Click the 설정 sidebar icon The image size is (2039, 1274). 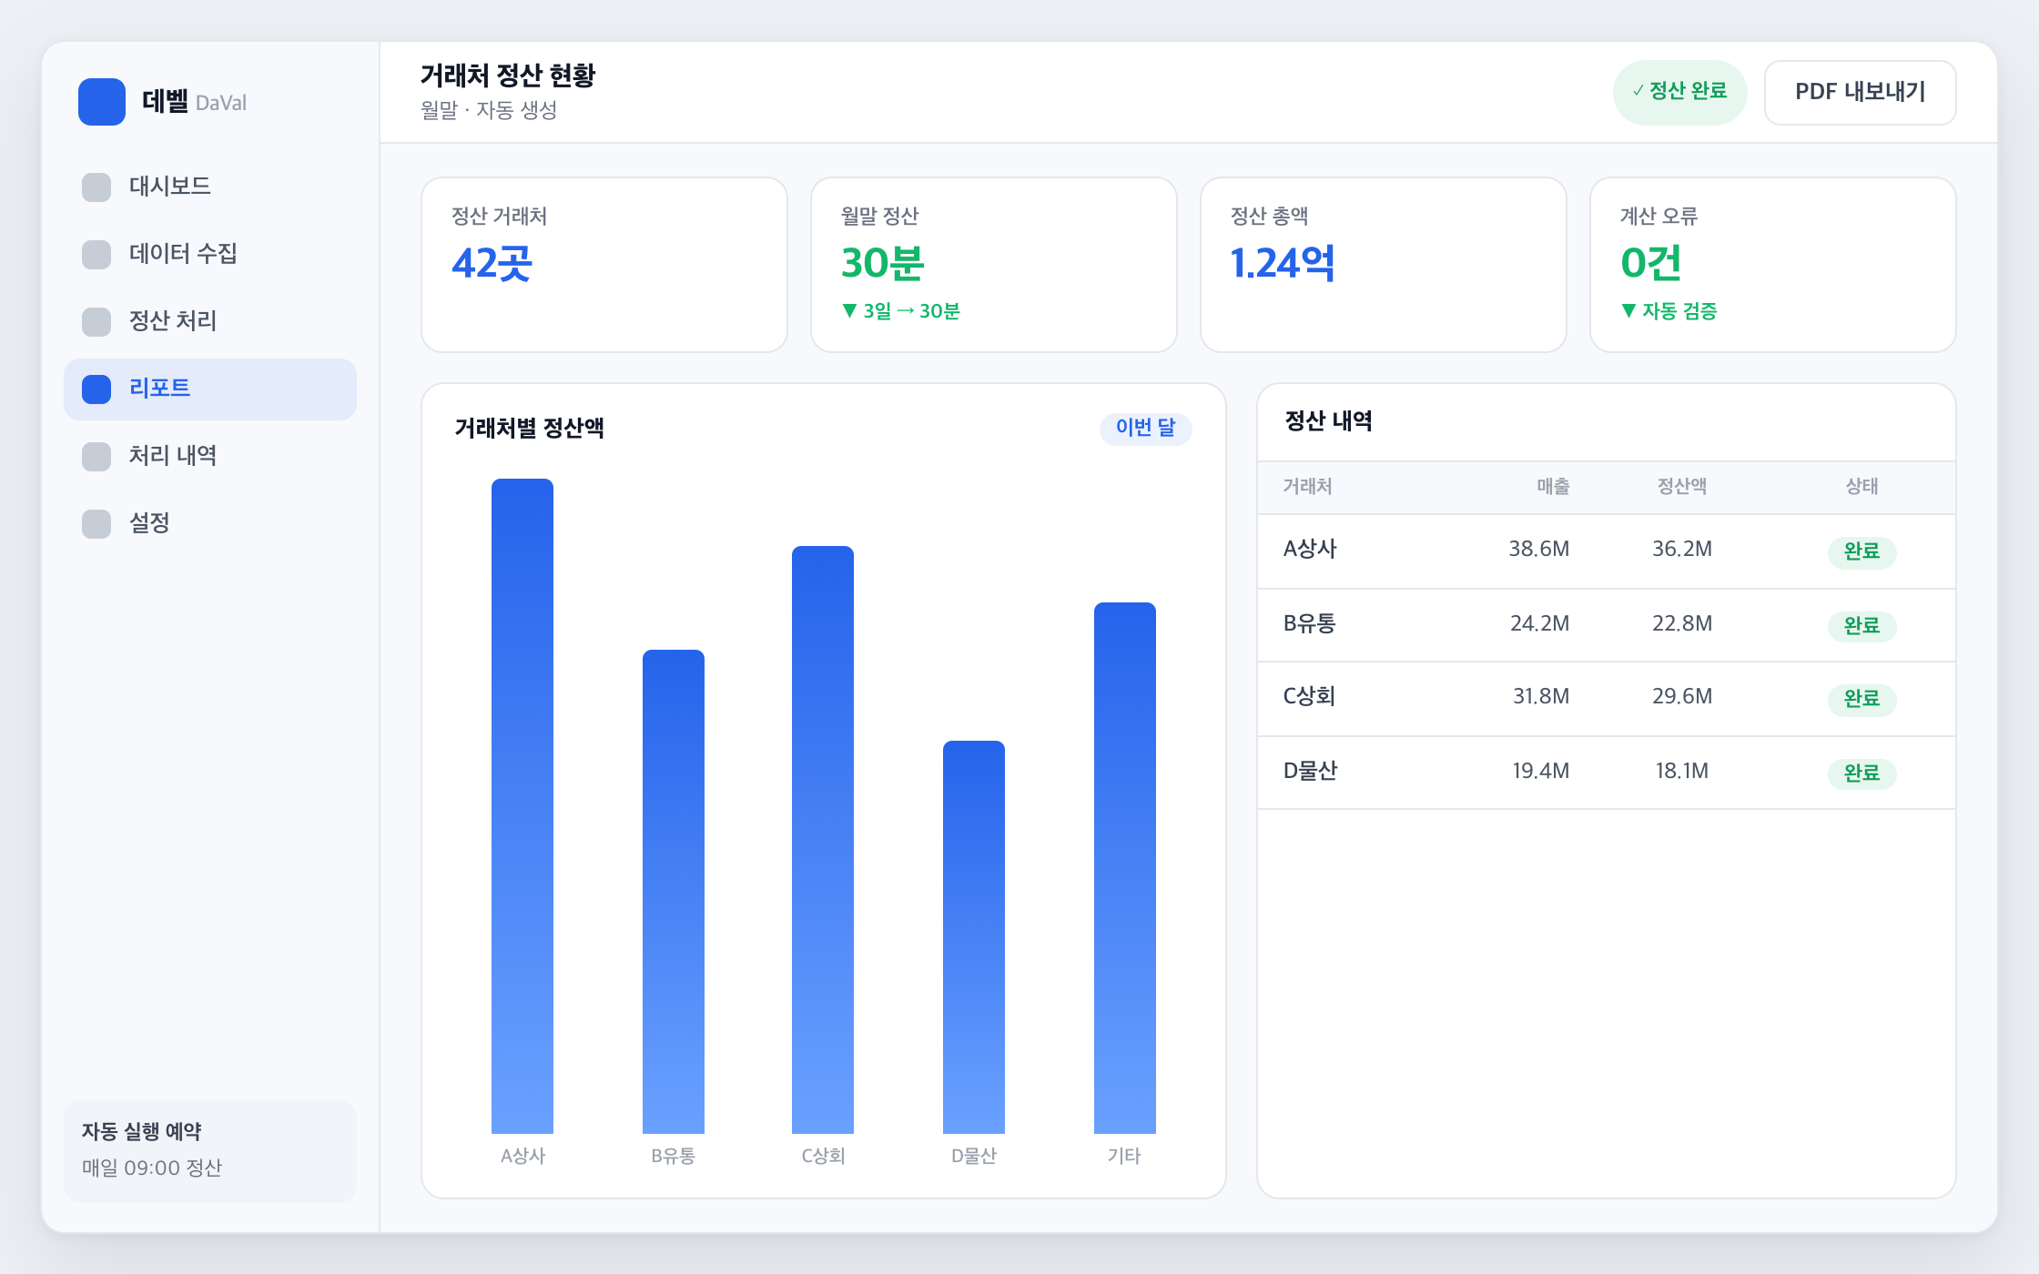point(96,524)
